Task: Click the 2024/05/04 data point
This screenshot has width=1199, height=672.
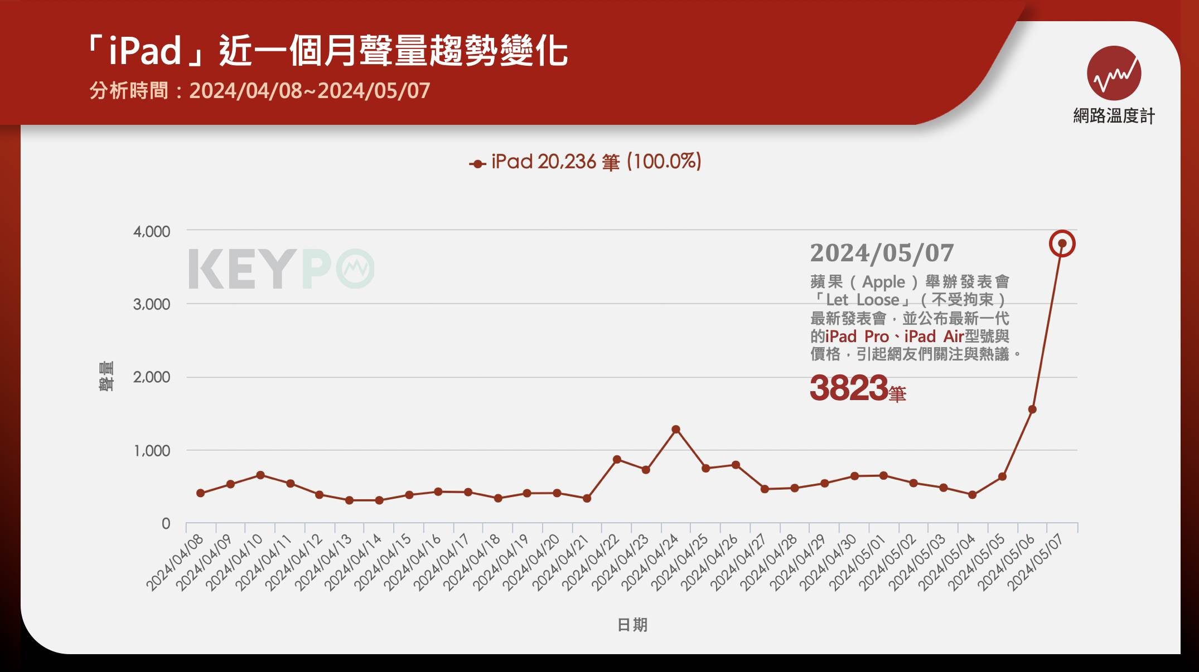Action: point(973,495)
